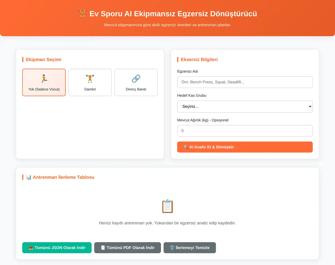The width and height of the screenshot is (335, 265).
Task: Click the 'Henüz kayıtlı antrenman yok' message
Action: coord(167,223)
